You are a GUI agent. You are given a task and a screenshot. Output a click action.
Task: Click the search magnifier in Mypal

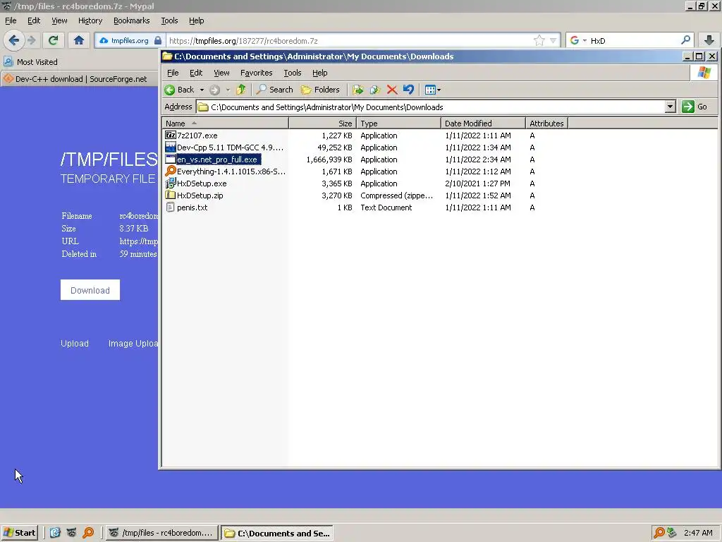(685, 40)
